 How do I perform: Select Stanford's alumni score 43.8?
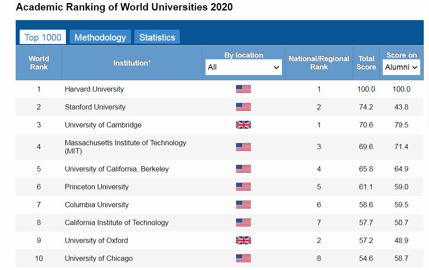[x=402, y=107]
